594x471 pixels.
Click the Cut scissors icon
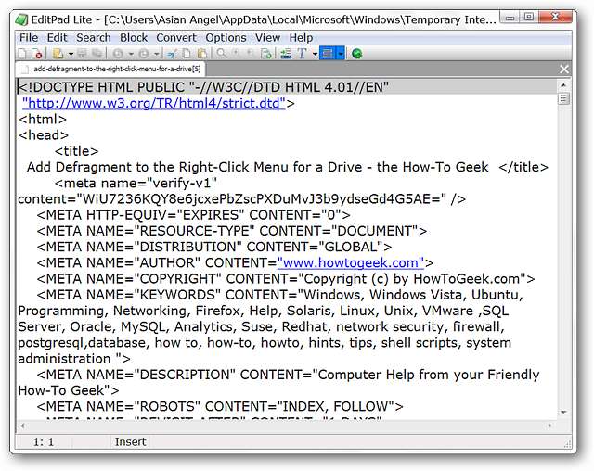tap(172, 54)
